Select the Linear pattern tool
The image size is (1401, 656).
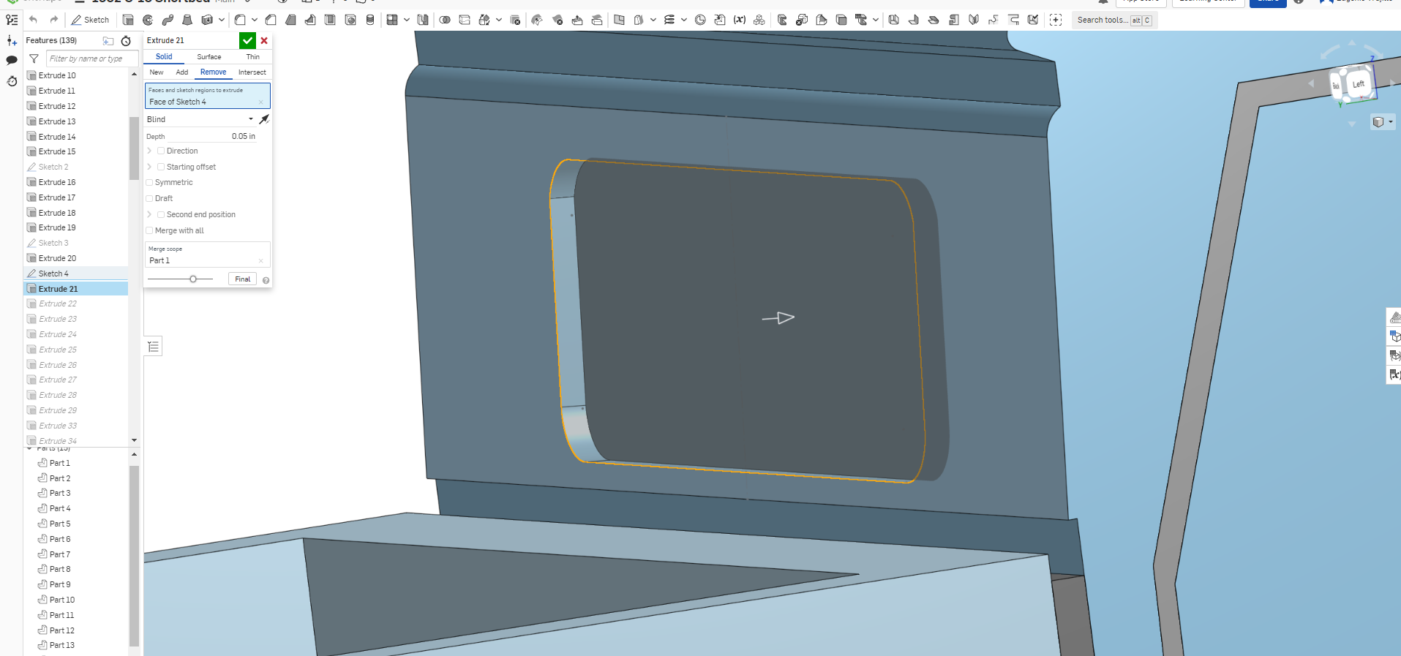(x=392, y=20)
